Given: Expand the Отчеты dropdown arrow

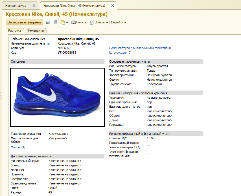Looking at the screenshot, I should (x=107, y=23).
